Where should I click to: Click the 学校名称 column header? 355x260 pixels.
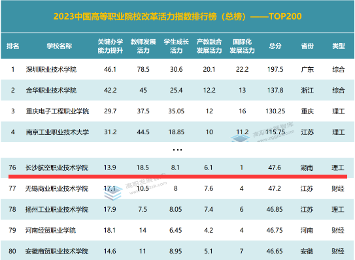tap(59, 46)
